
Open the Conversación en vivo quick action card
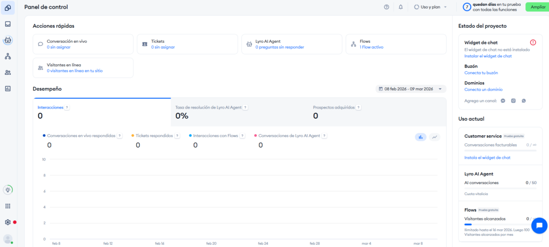tap(83, 44)
